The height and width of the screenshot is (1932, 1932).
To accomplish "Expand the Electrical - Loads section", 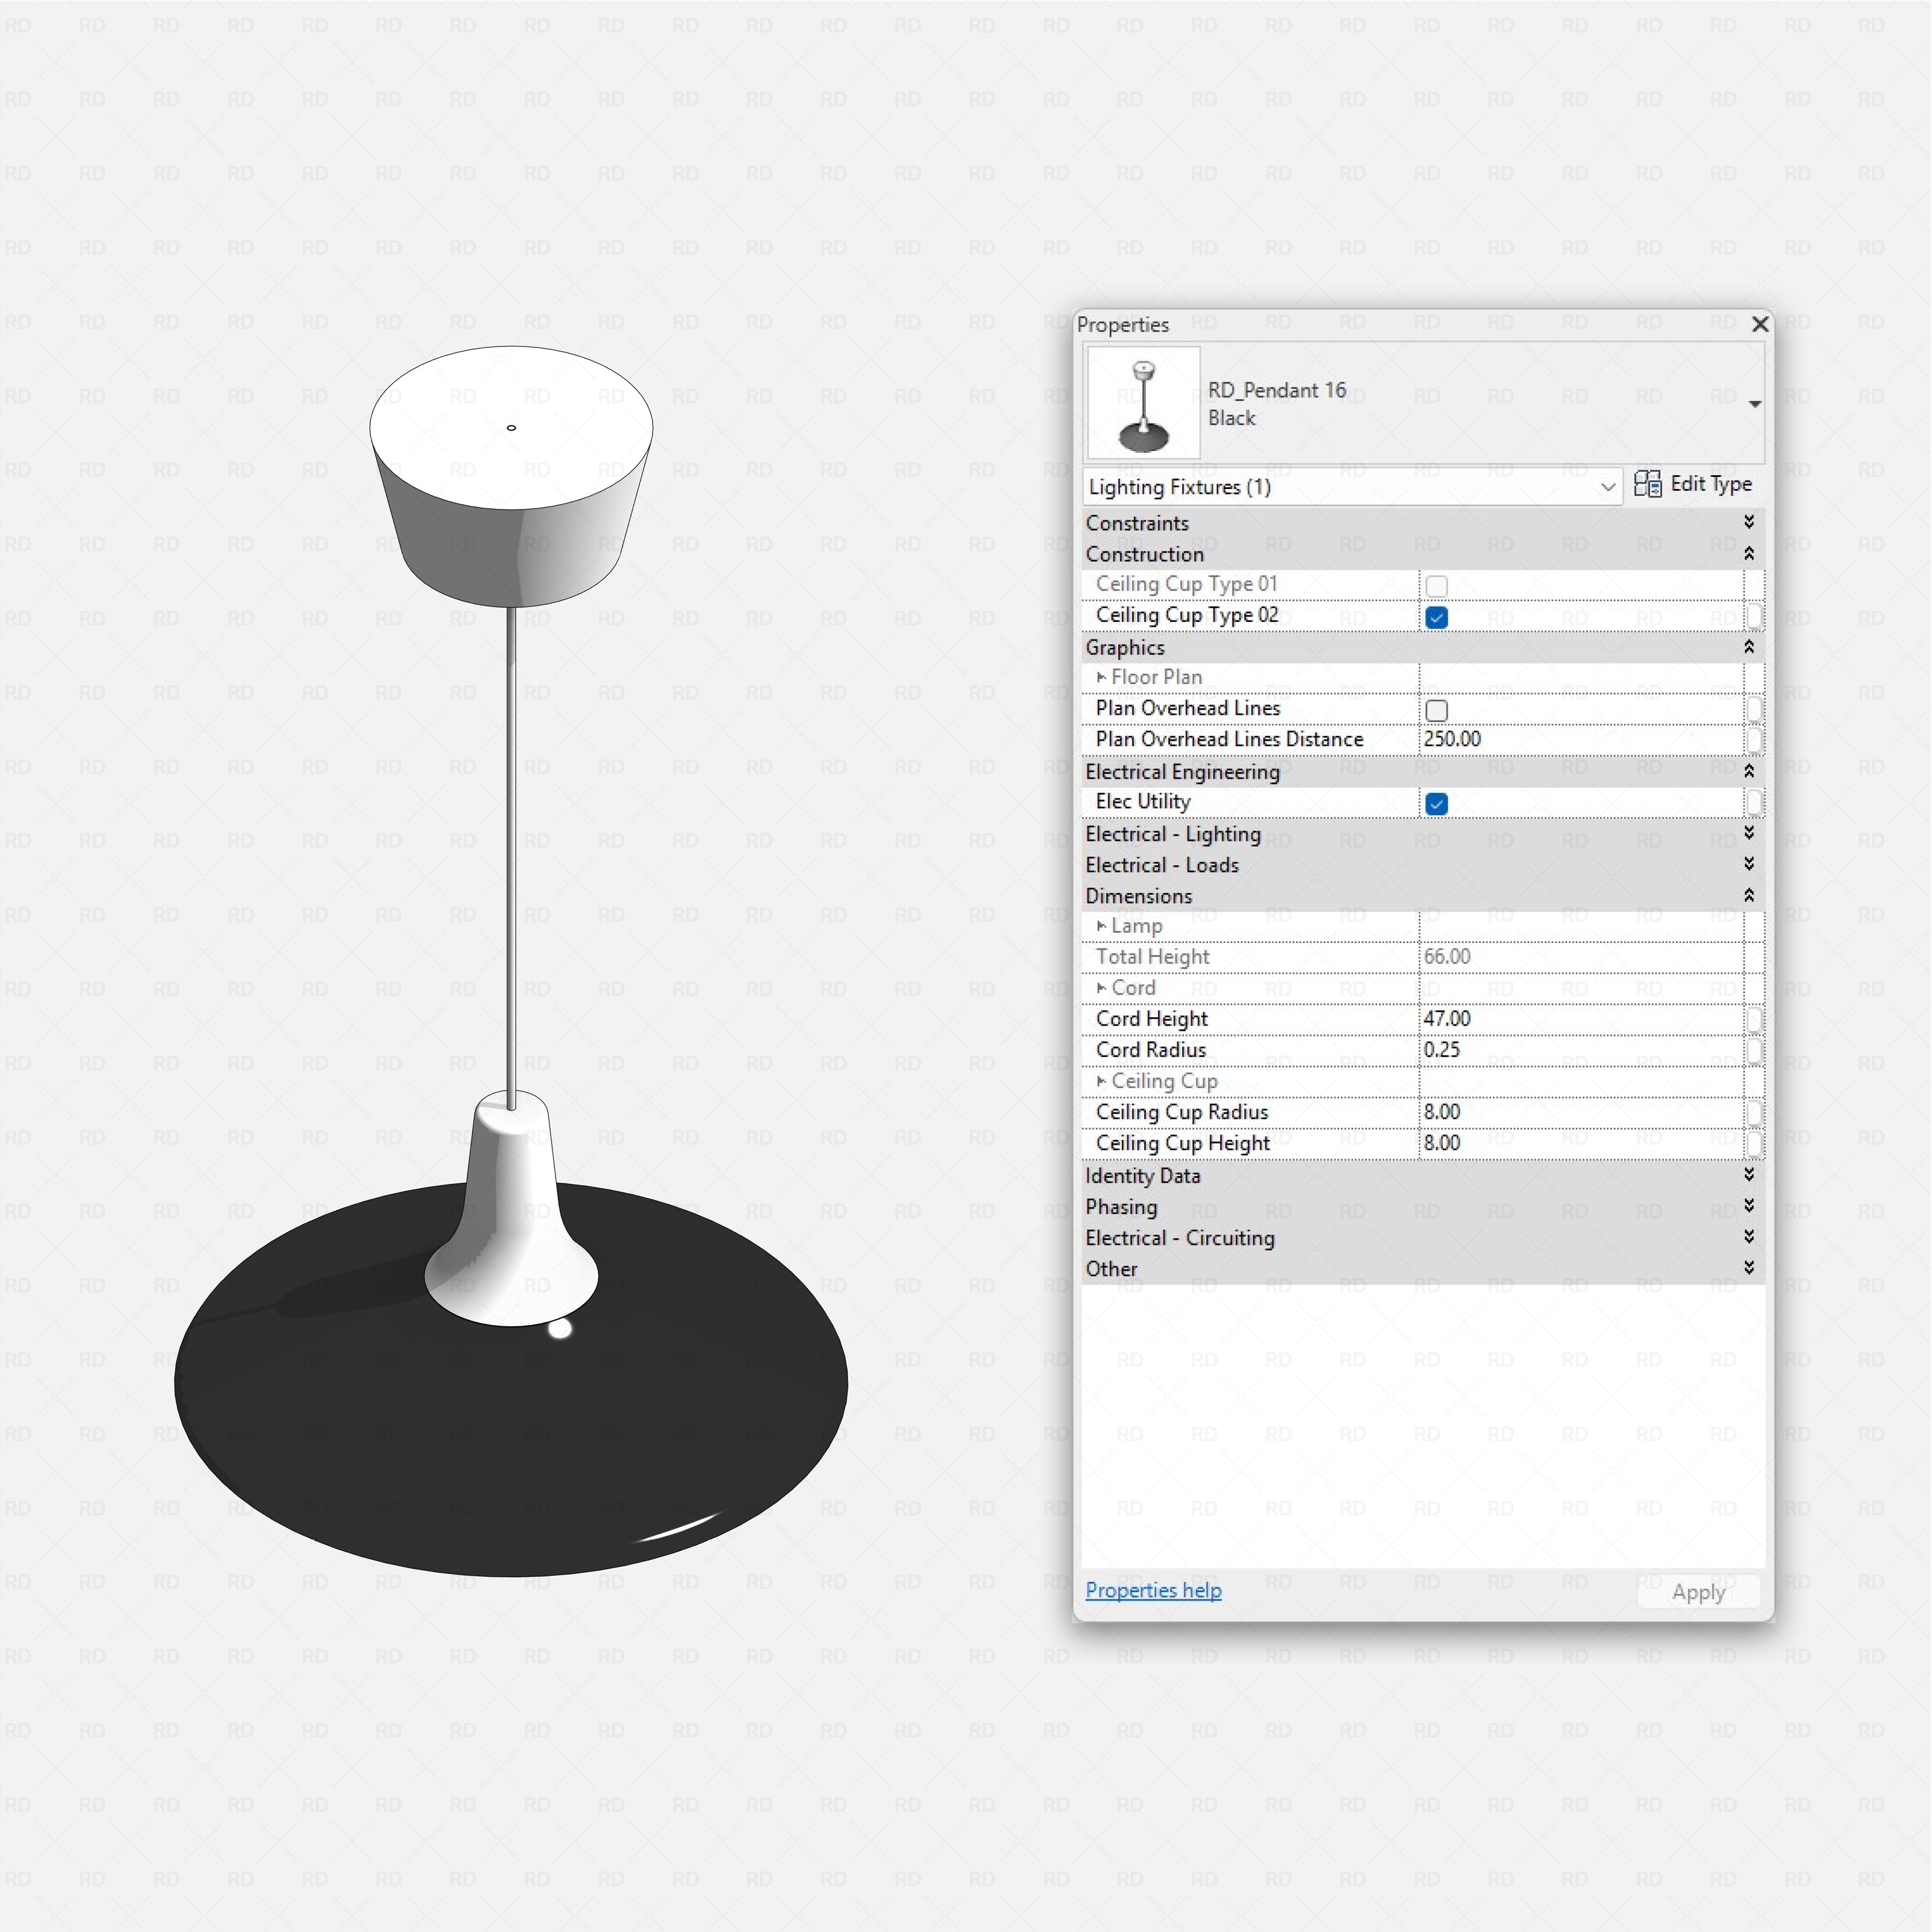I will [x=1748, y=863].
